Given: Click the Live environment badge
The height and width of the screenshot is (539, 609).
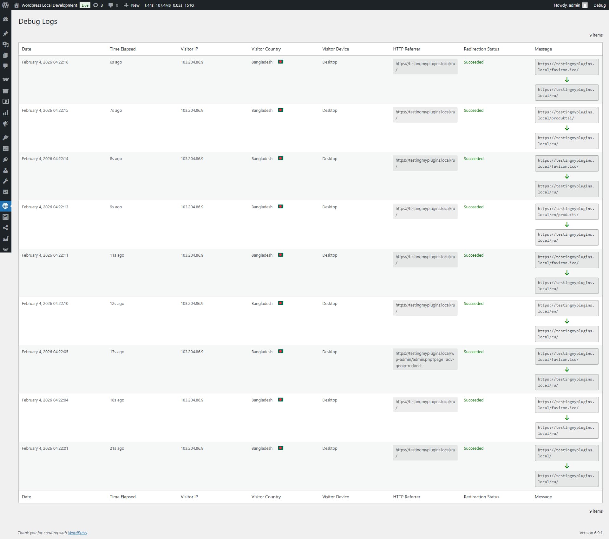Looking at the screenshot, I should coord(85,5).
